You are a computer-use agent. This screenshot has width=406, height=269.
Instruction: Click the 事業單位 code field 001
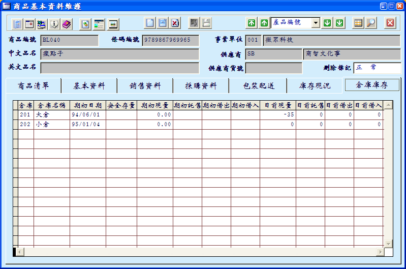pos(253,41)
